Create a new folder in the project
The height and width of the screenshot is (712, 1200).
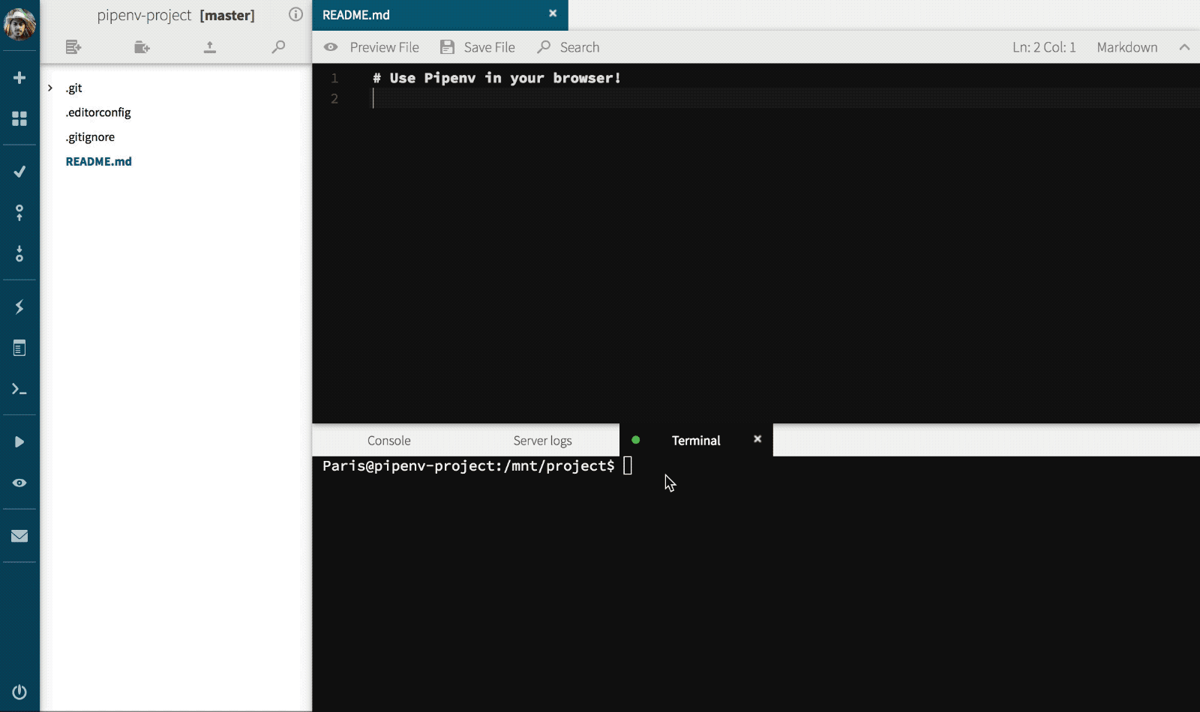click(142, 46)
